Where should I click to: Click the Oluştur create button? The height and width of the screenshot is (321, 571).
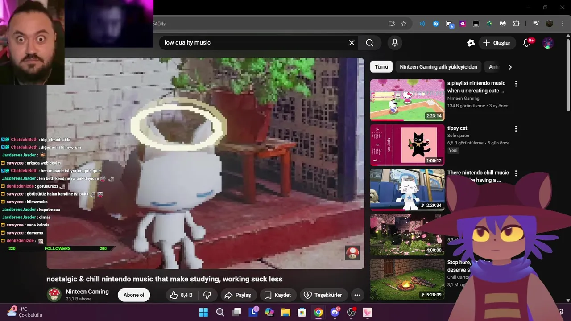pos(497,43)
